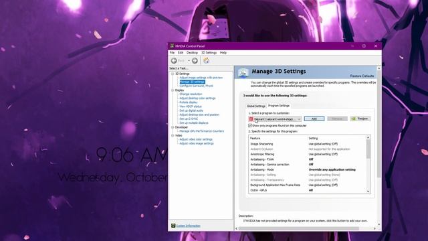Open the program selection dropdown

coord(275,119)
